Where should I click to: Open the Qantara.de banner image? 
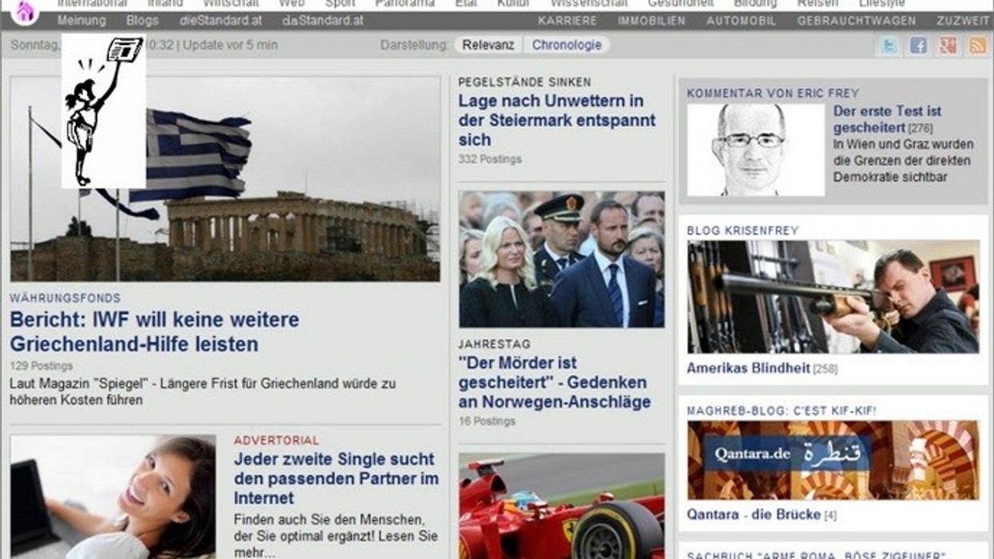click(x=833, y=460)
